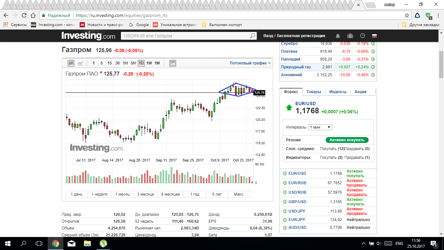Open uTorrent from taskbar

click(103, 243)
